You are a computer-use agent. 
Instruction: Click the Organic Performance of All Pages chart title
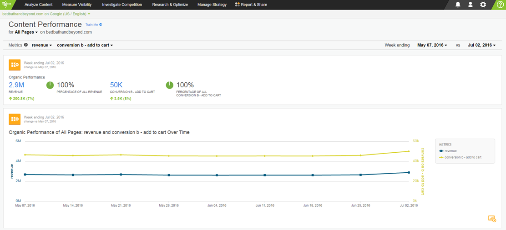coord(99,132)
